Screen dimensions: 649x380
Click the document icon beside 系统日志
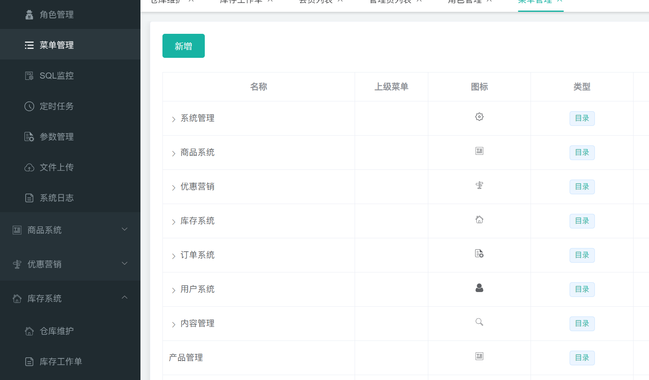[29, 198]
